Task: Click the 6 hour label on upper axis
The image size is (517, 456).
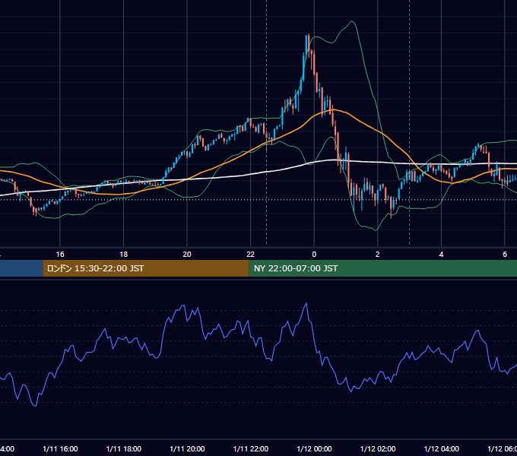Action: (505, 255)
